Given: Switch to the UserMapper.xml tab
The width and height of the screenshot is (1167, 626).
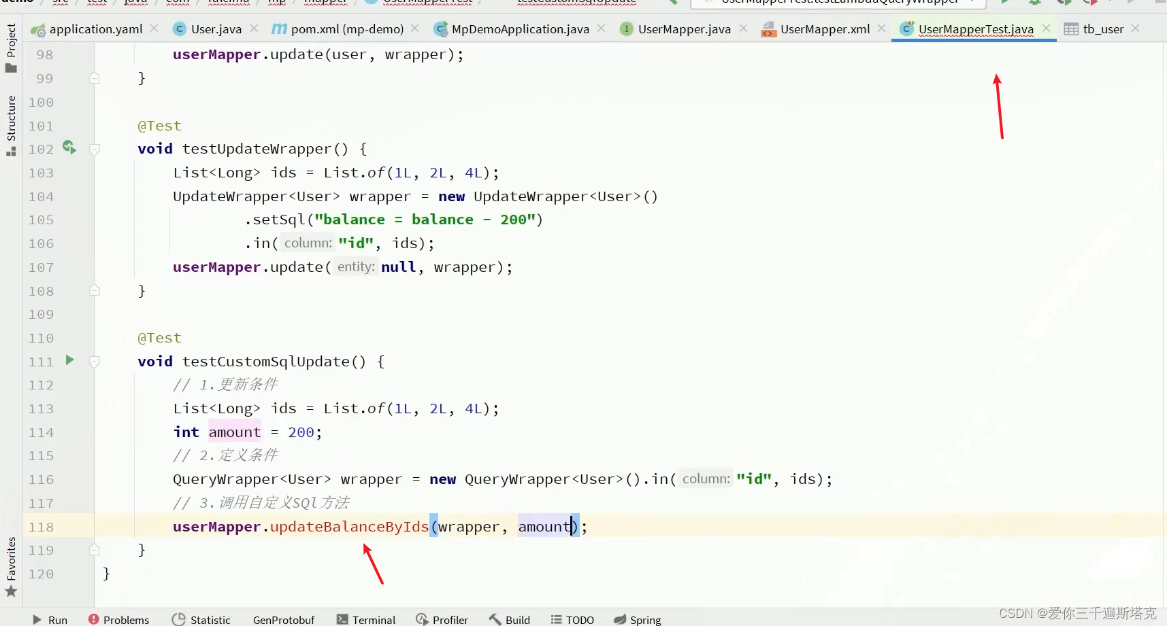Looking at the screenshot, I should [823, 29].
